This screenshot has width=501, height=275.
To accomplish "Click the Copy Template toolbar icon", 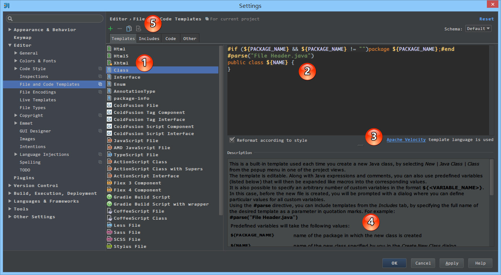I will pos(129,28).
